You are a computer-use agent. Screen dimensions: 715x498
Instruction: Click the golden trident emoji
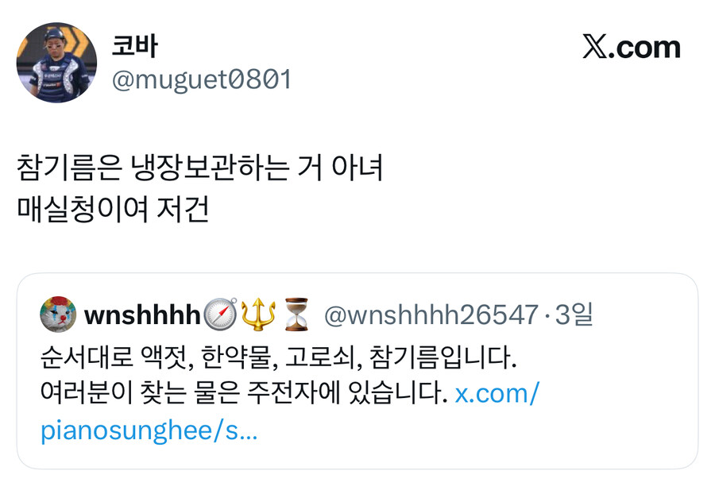click(x=258, y=315)
